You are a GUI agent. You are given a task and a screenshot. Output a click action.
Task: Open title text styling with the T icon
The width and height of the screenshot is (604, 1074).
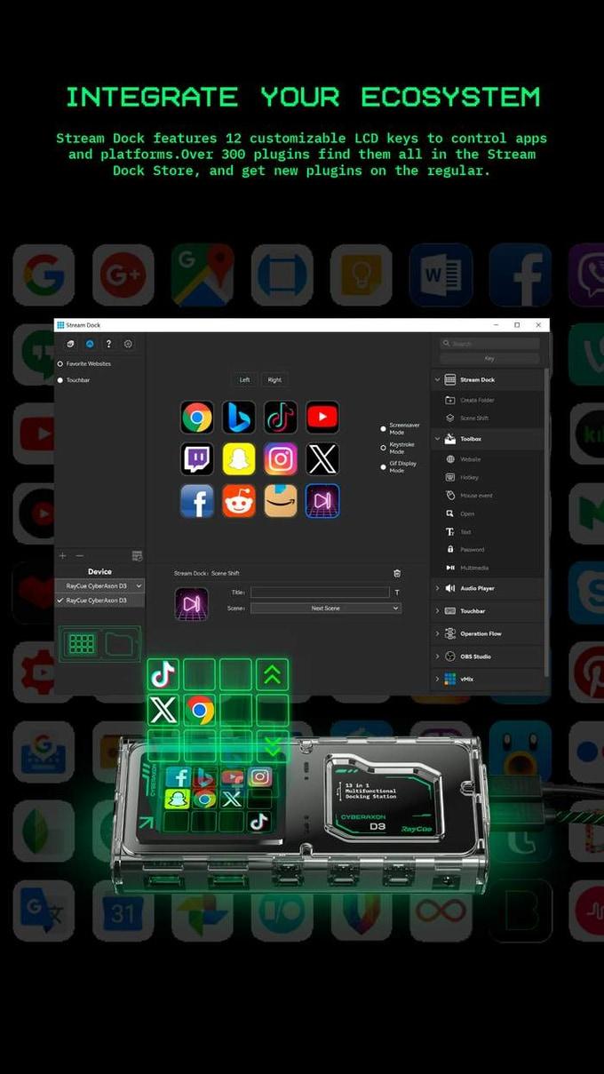[397, 592]
